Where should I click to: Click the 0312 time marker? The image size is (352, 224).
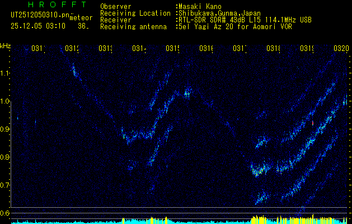point(72,48)
